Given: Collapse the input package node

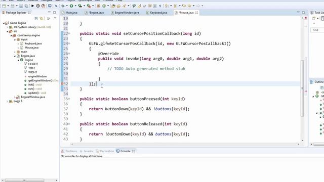Looking at the screenshot, I should (15, 39).
